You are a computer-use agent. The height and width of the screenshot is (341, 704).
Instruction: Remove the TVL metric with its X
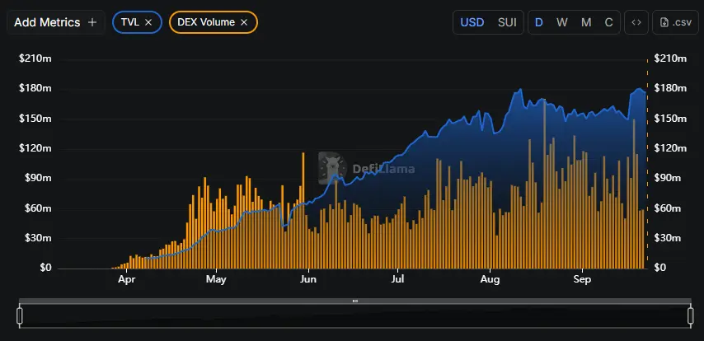point(148,22)
